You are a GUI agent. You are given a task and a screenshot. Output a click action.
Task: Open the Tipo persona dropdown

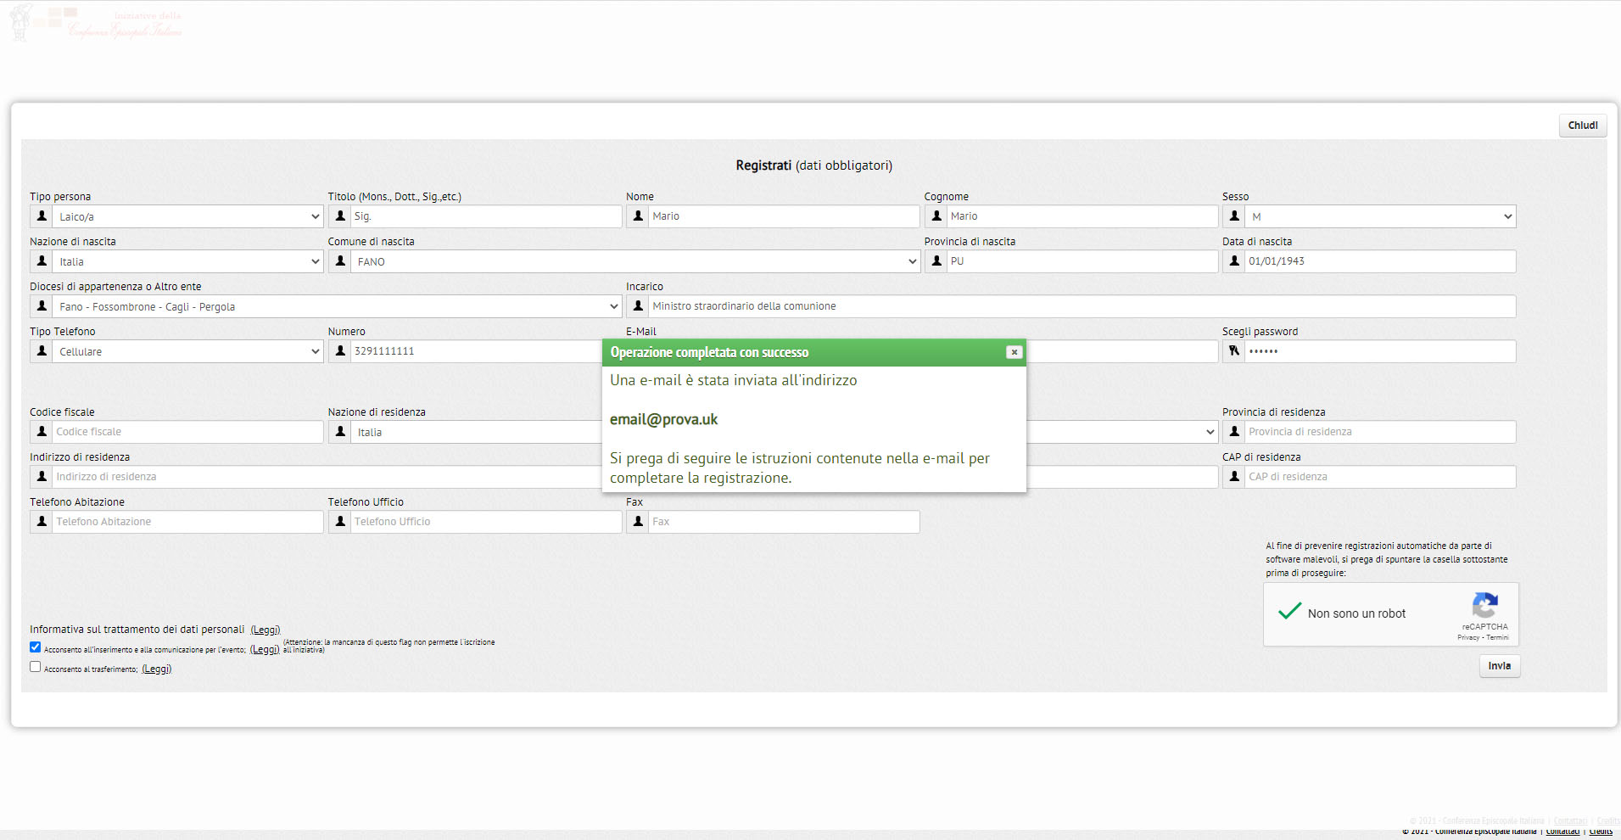187,216
